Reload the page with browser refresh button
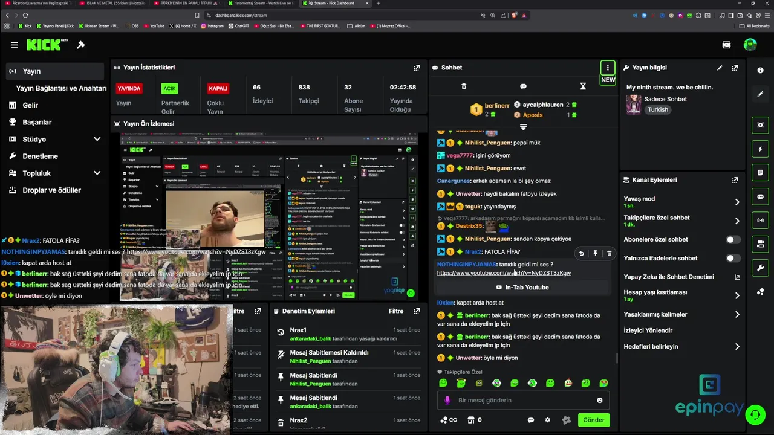Screen dimensions: 774x435 tap(25, 15)
